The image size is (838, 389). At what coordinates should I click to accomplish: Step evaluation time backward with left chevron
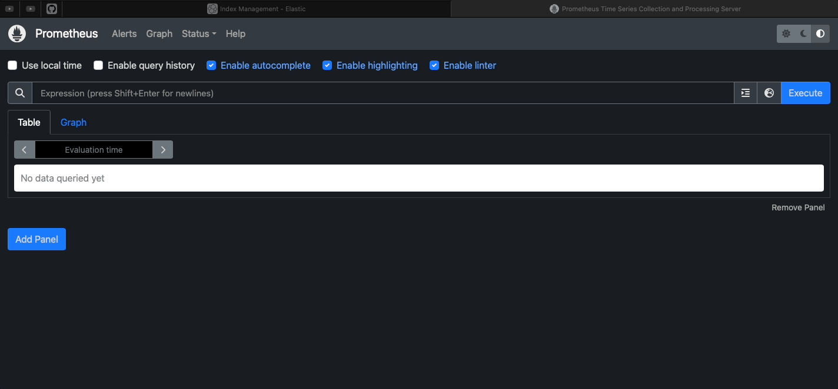[24, 150]
